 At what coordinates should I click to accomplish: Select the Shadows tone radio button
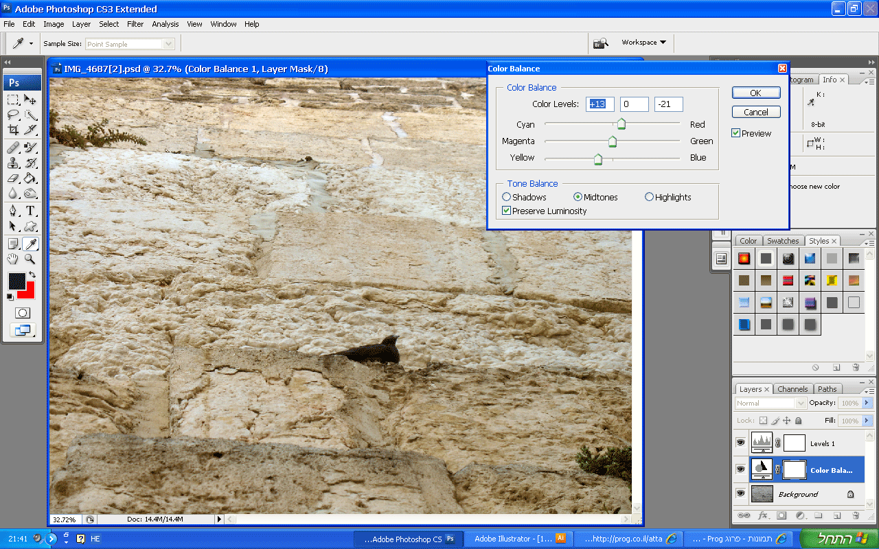(507, 197)
